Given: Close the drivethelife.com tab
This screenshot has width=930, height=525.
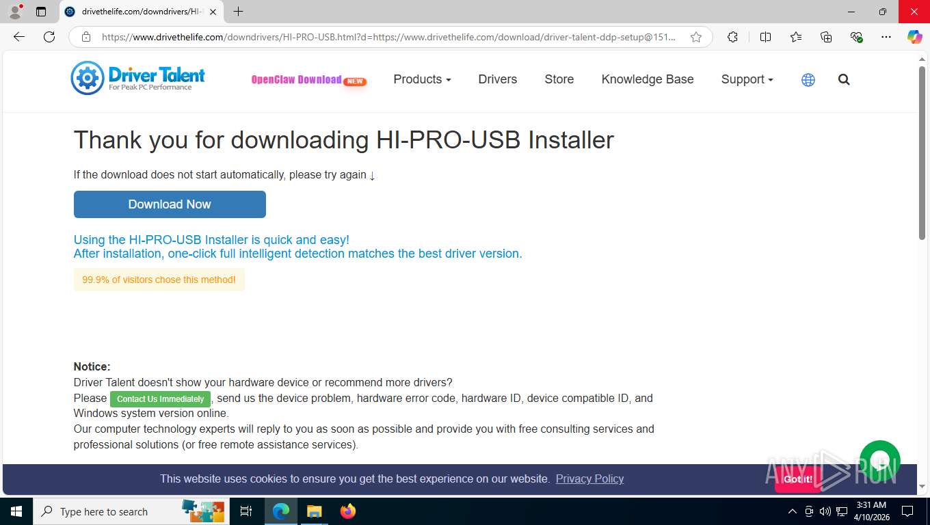Looking at the screenshot, I should pos(213,12).
